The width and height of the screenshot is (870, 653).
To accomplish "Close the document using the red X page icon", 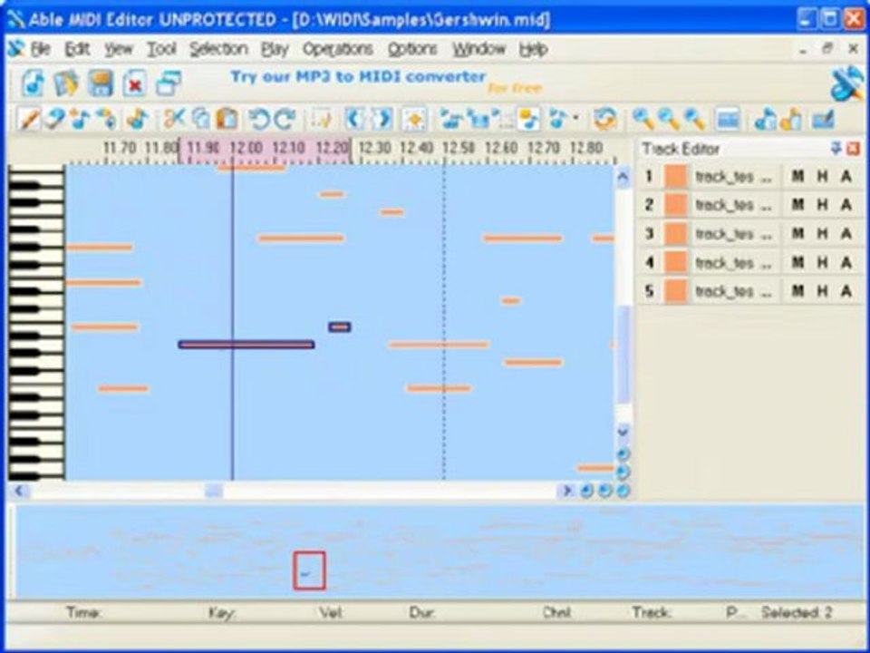I will tap(134, 83).
